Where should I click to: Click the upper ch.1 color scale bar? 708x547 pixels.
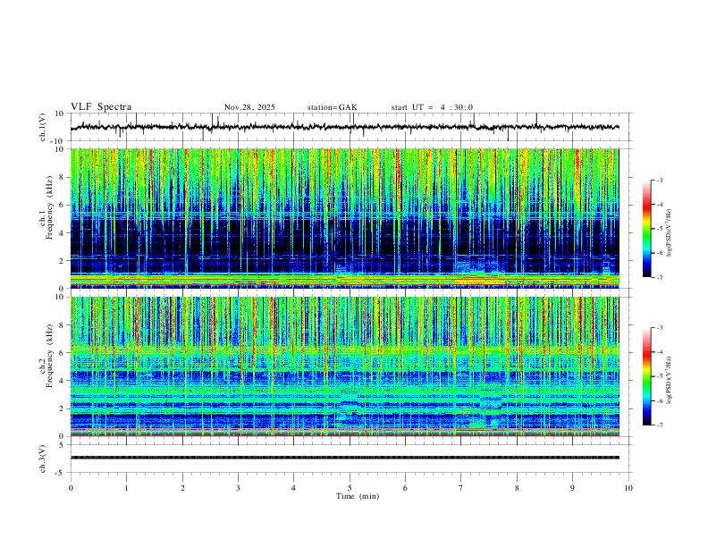tap(647, 229)
